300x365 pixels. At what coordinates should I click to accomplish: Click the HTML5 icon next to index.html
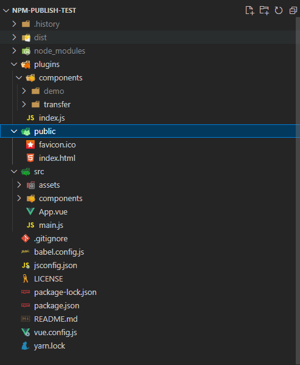[30, 158]
